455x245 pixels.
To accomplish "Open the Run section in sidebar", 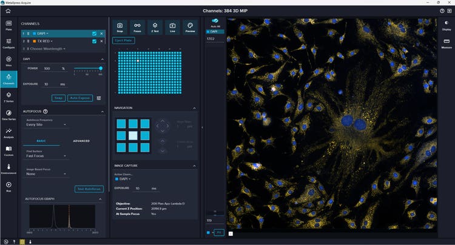I will [8, 187].
